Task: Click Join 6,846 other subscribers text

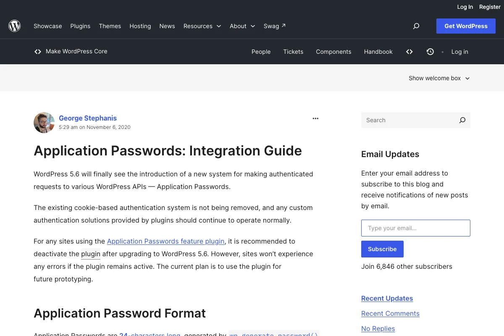Action: [x=407, y=266]
